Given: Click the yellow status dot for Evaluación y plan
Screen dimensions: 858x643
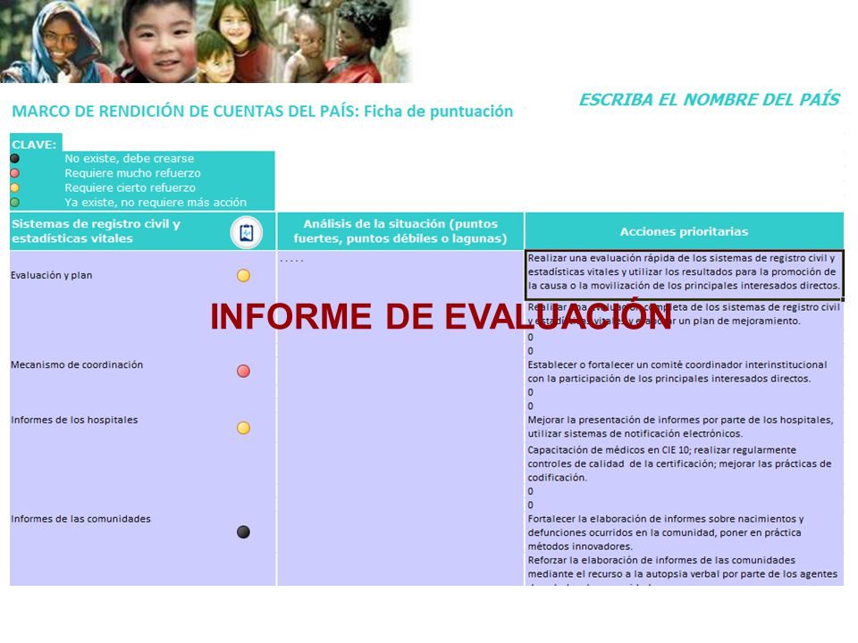Looking at the screenshot, I should coord(243,276).
